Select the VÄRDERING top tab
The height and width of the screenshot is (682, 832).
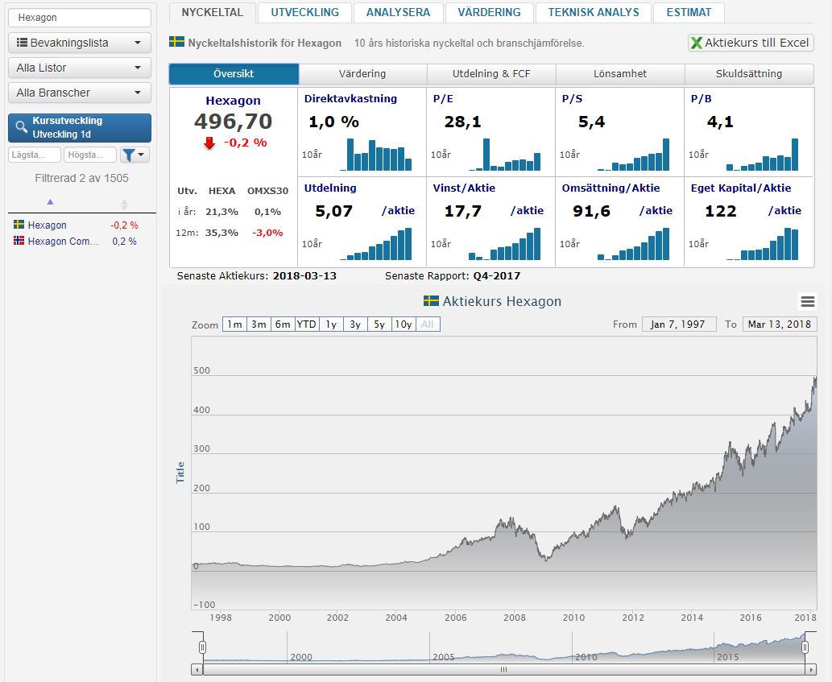coord(489,13)
